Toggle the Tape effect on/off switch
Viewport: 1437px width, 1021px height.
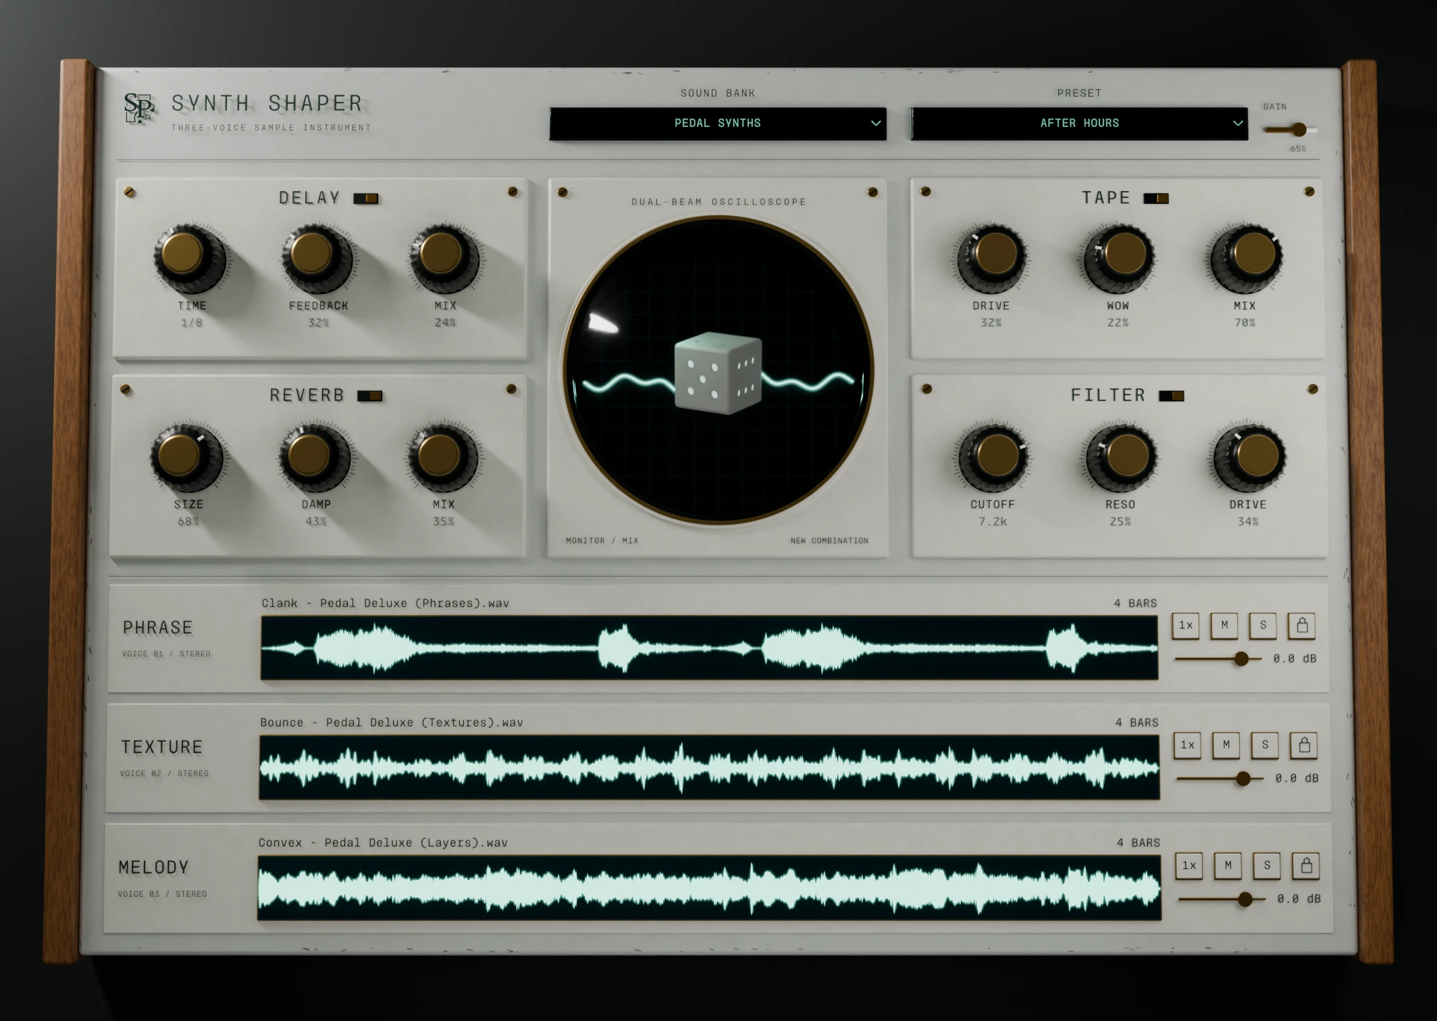[x=1155, y=199]
